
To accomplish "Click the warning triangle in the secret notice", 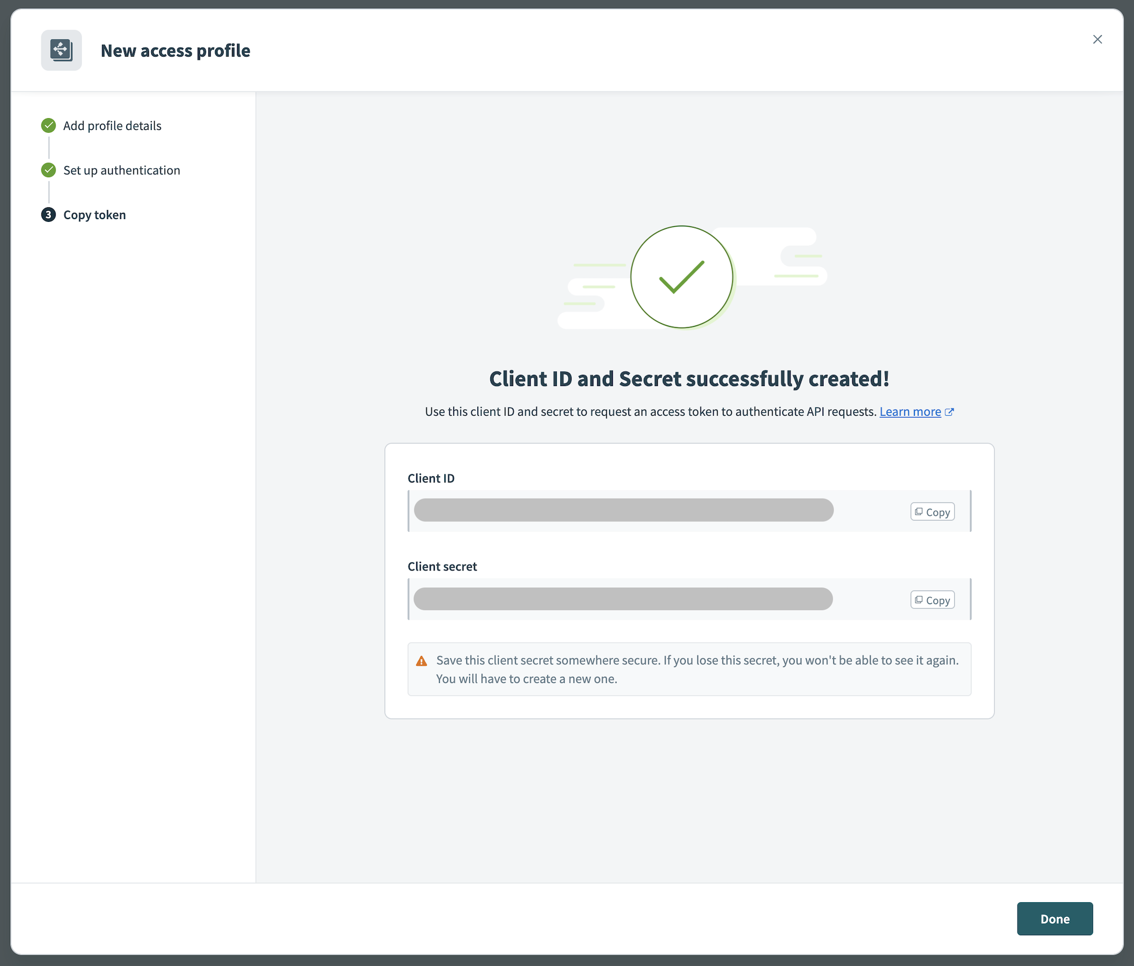I will tap(421, 660).
